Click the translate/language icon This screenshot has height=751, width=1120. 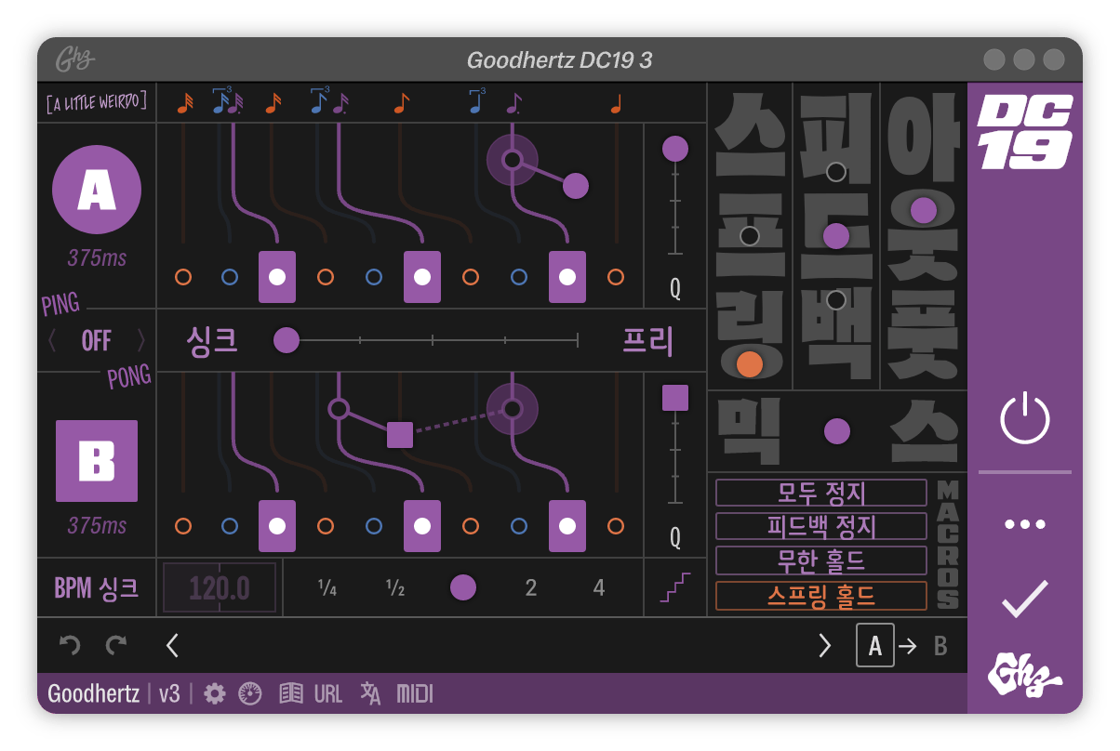[368, 693]
